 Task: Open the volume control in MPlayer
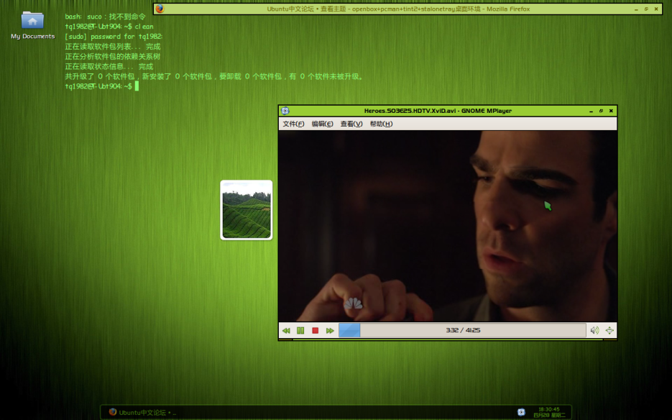point(594,330)
